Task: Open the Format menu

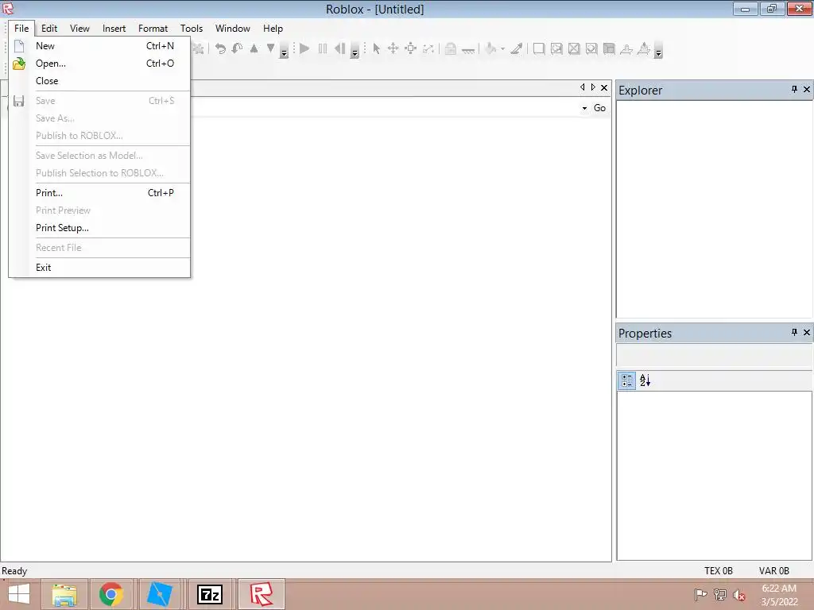Action: pyautogui.click(x=153, y=29)
